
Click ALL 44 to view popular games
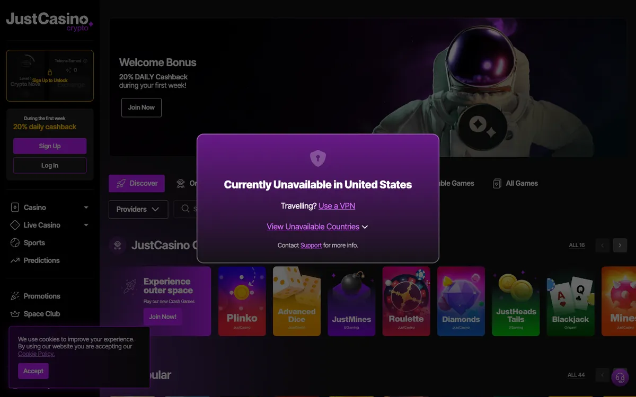click(x=576, y=375)
